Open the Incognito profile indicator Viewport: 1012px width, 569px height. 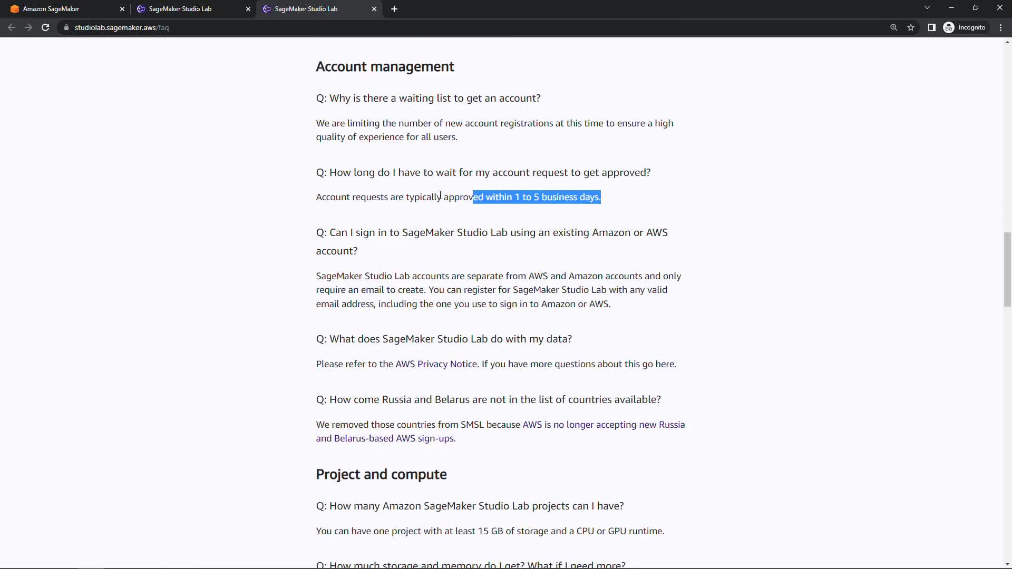click(x=965, y=27)
